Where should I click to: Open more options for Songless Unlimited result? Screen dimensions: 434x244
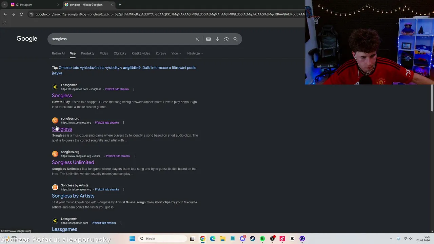point(135,156)
